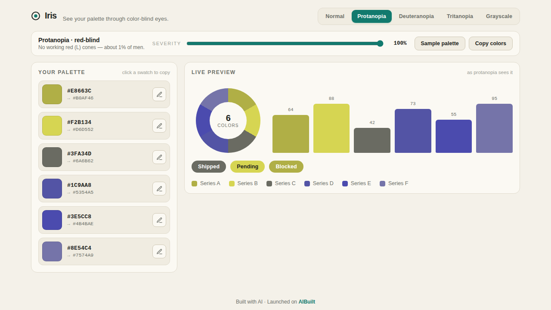Edit the #3FA34D palette color
551x310 pixels.
pos(159,157)
